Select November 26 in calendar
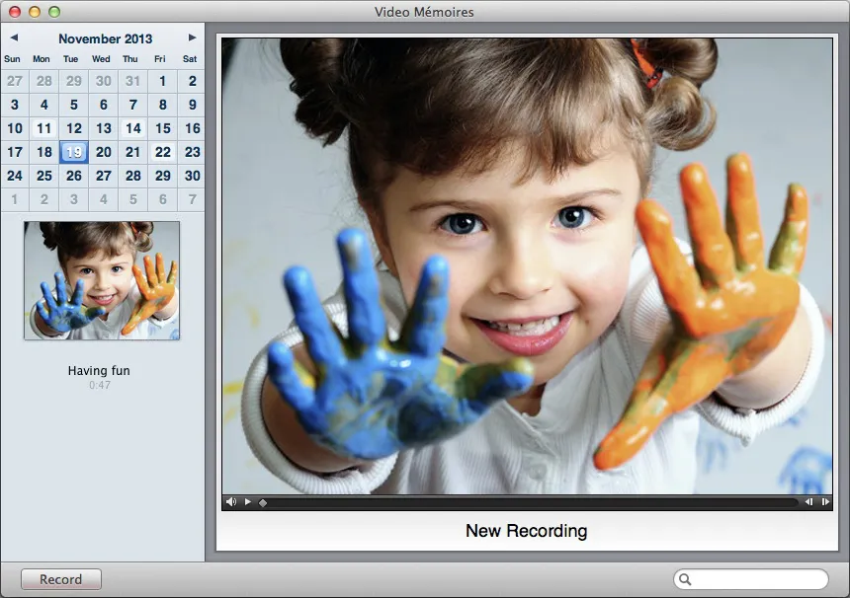850x598 pixels. tap(74, 176)
